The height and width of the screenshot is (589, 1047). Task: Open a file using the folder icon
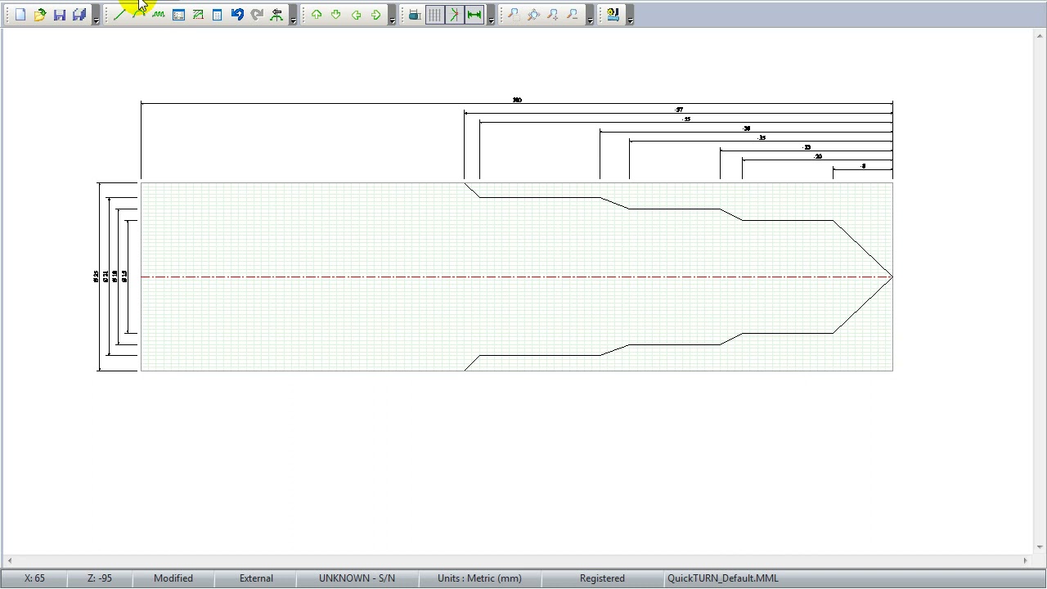(40, 15)
